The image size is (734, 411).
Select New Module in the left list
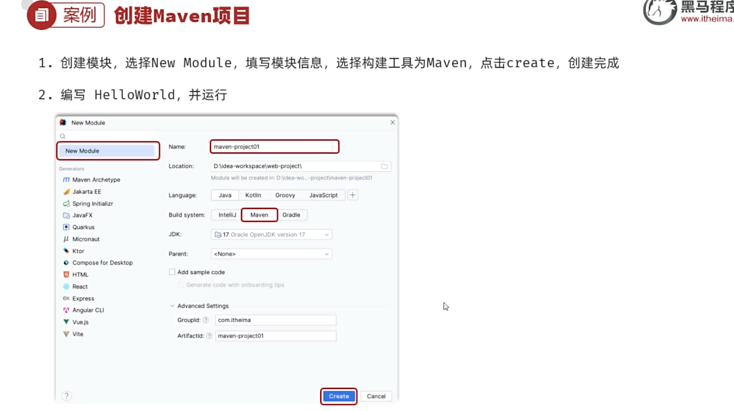107,151
